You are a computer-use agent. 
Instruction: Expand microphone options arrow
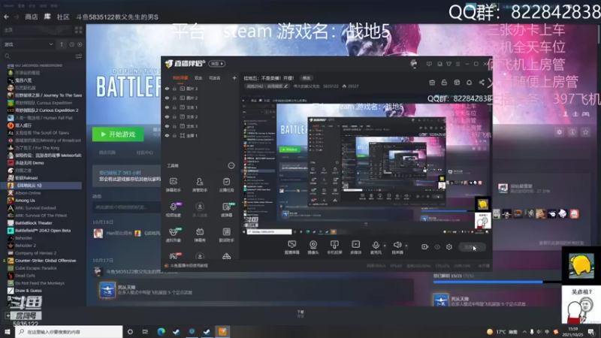click(x=385, y=246)
